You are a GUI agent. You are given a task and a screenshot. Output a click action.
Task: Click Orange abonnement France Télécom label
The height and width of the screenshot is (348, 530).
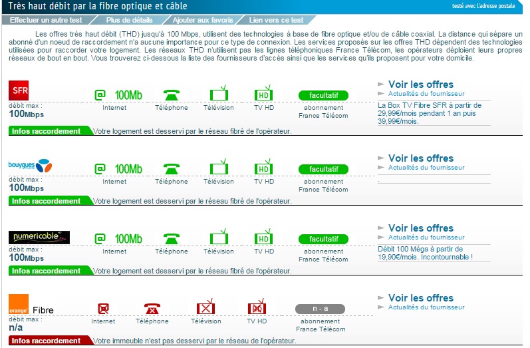321,325
